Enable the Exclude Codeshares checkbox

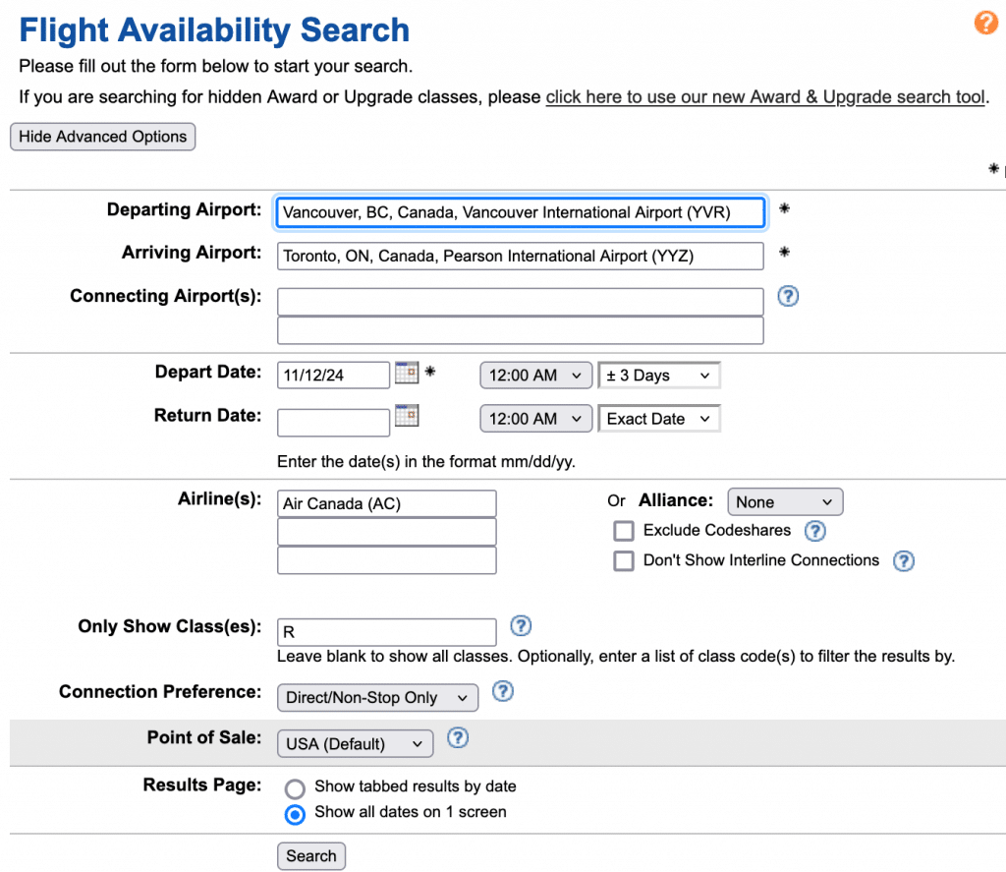(624, 531)
